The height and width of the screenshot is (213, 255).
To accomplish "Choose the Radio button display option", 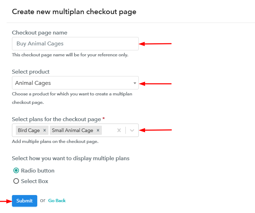I will click(x=16, y=170).
